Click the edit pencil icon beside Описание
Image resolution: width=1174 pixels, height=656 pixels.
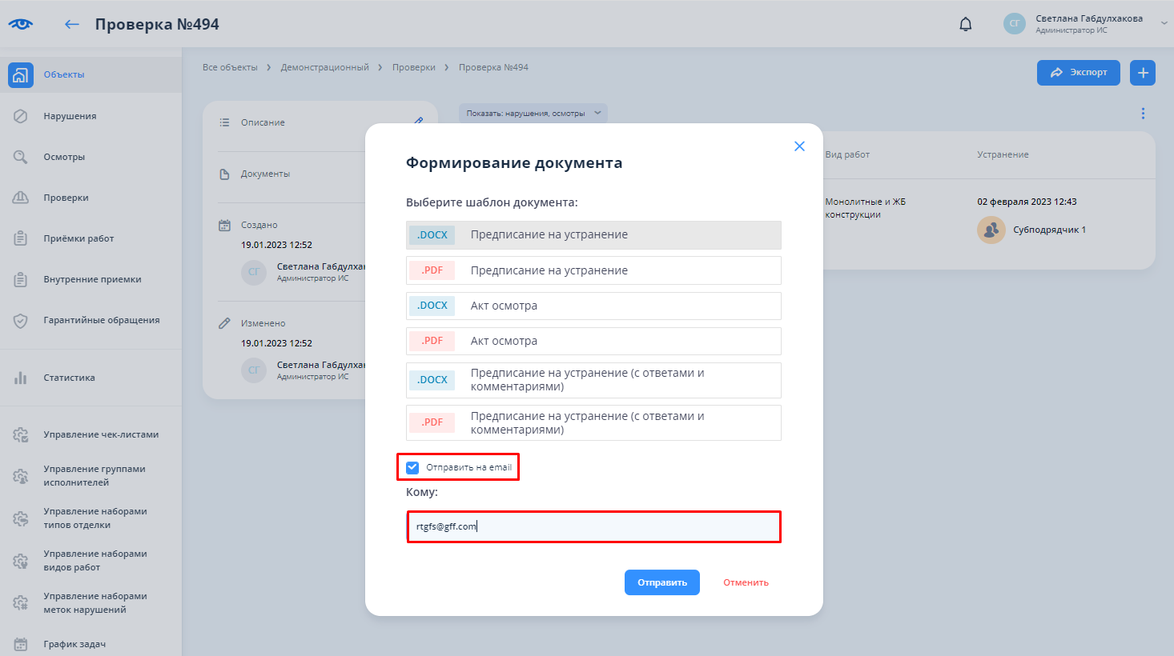click(x=418, y=122)
